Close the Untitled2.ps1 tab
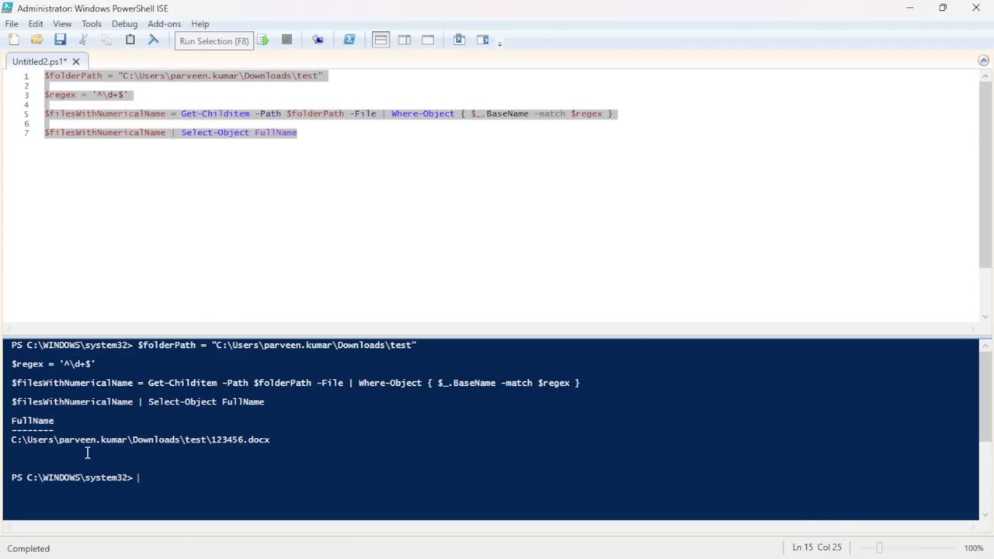Viewport: 994px width, 559px height. (x=76, y=61)
